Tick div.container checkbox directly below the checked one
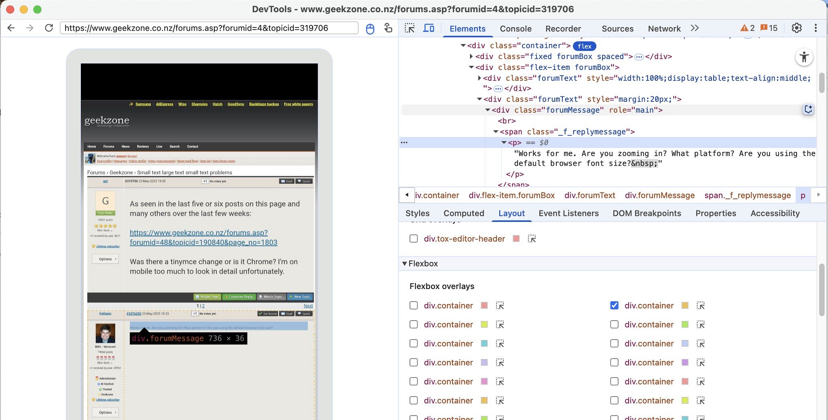 coord(614,324)
